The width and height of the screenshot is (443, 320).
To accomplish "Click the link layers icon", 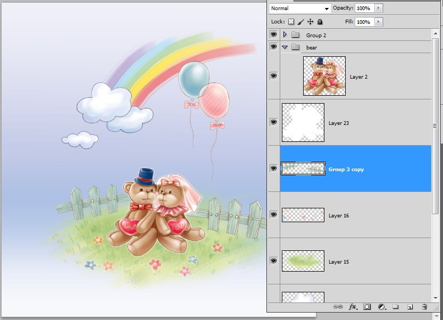I will point(338,306).
